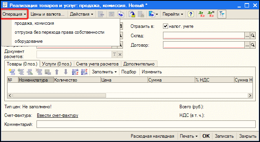
Task: Select отгрузка без перехода права собственности
Action: pos(59,32)
